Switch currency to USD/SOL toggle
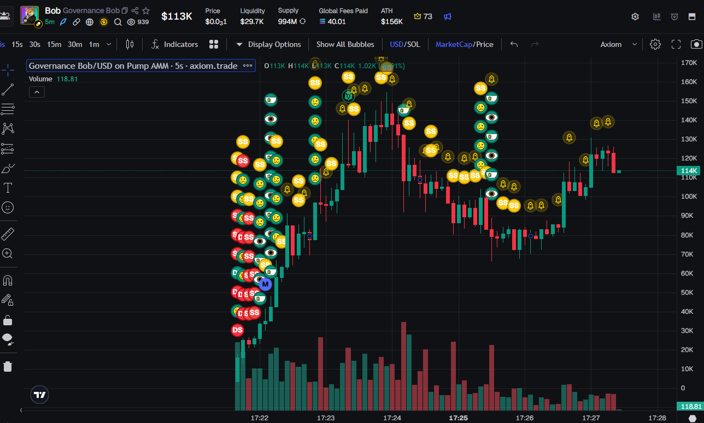This screenshot has width=704, height=423. (x=405, y=44)
